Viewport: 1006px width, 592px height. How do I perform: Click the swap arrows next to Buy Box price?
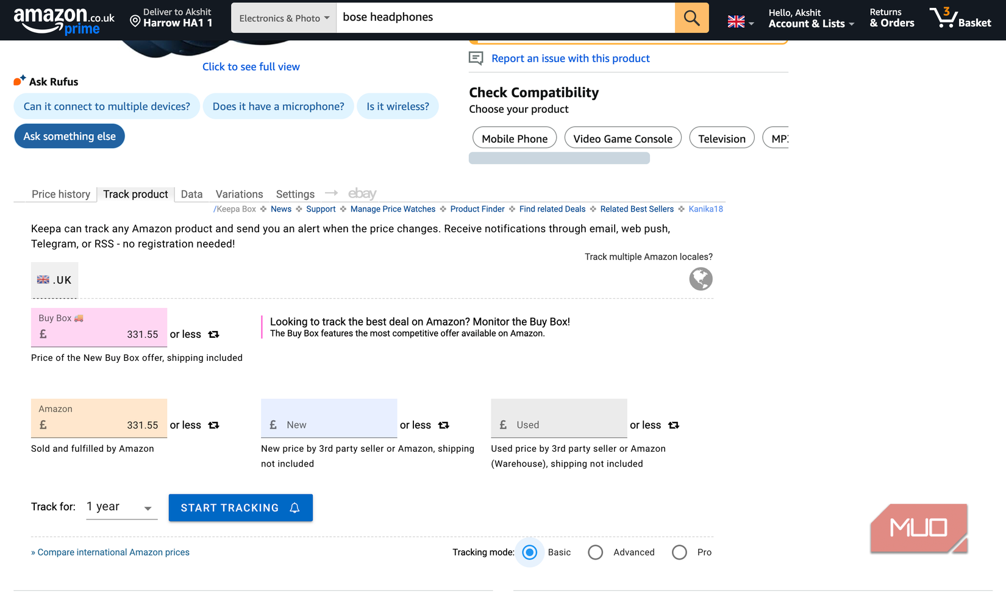213,334
